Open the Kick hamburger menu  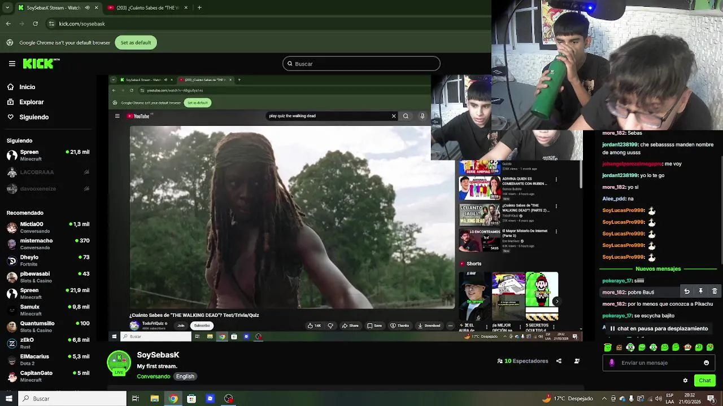pos(12,64)
